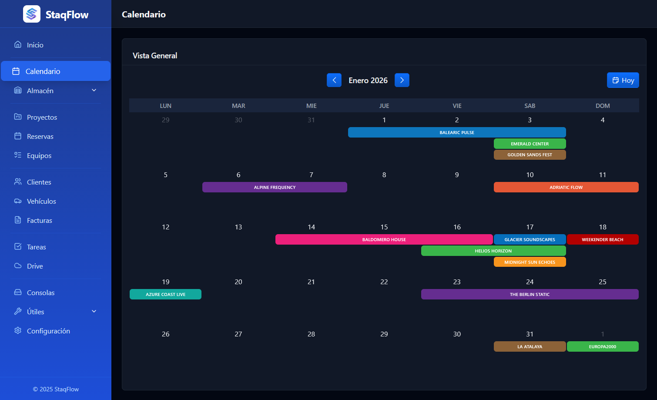Screen dimensions: 657x400
Task: Advance to Febrero with right arrow
Action: coord(402,80)
